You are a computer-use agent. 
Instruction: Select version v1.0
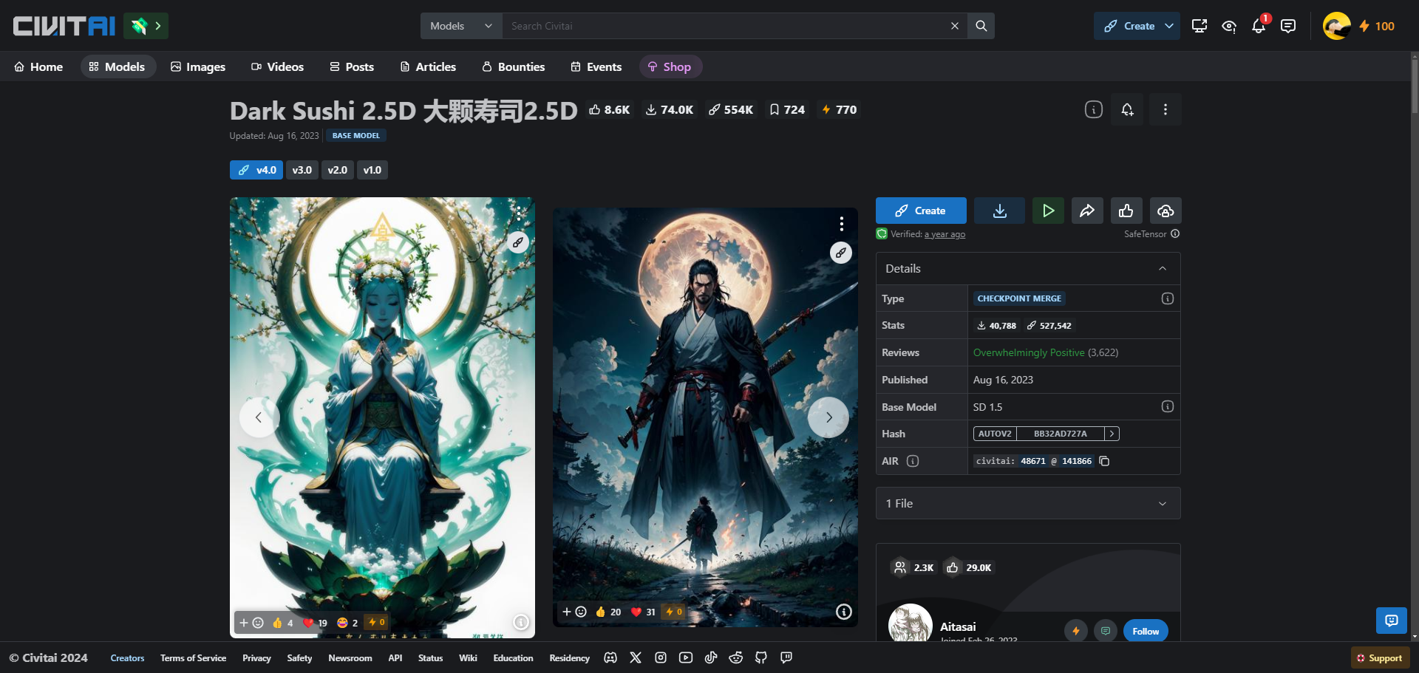click(372, 170)
